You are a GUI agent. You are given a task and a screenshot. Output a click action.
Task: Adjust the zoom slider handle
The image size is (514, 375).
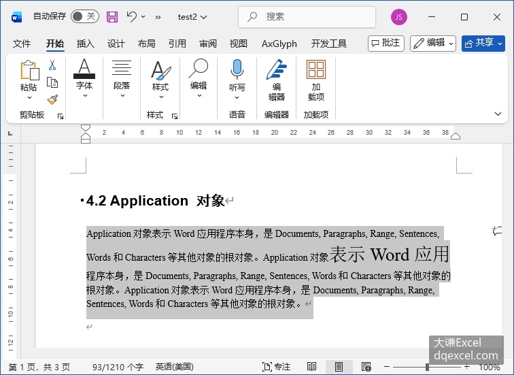tap(427, 366)
